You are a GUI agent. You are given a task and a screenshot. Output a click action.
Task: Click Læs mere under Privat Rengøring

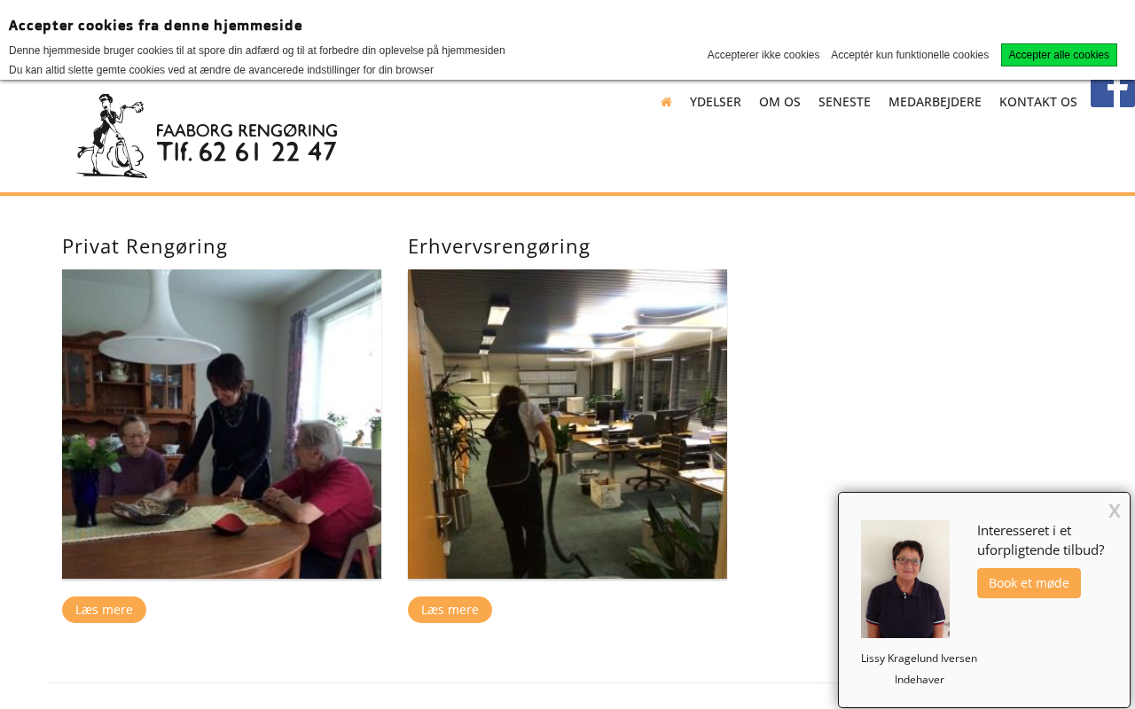(104, 610)
